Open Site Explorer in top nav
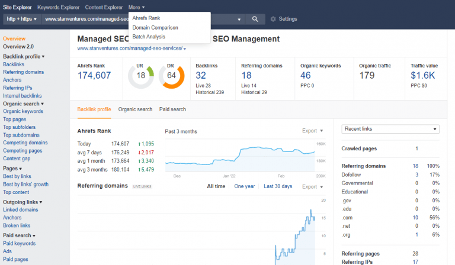455x265 pixels. pyautogui.click(x=17, y=7)
